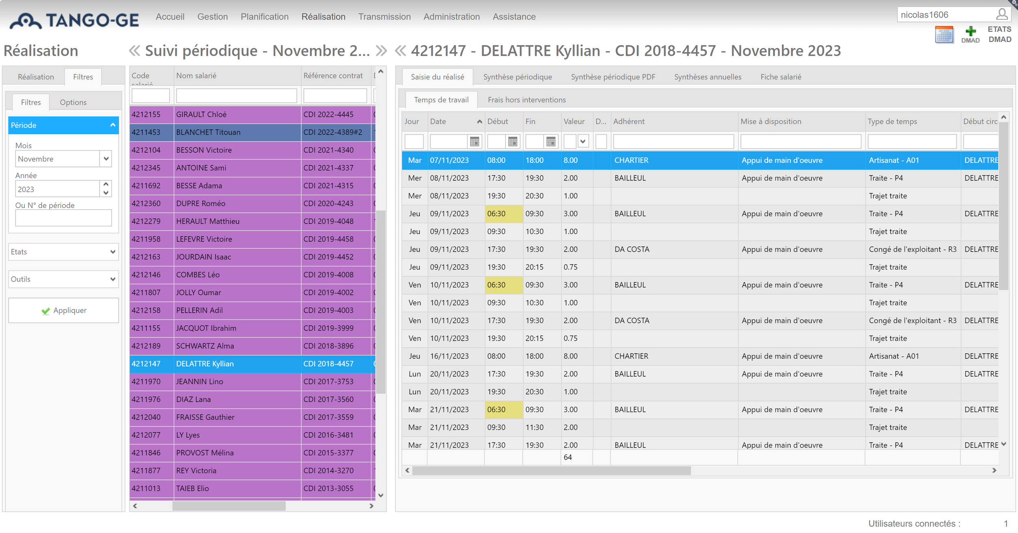Click the Valeur column header
This screenshot has height=533, width=1018.
577,121
